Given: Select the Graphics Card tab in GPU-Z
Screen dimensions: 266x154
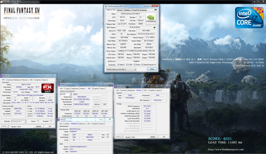Looking at the screenshot, I should (x=111, y=10).
